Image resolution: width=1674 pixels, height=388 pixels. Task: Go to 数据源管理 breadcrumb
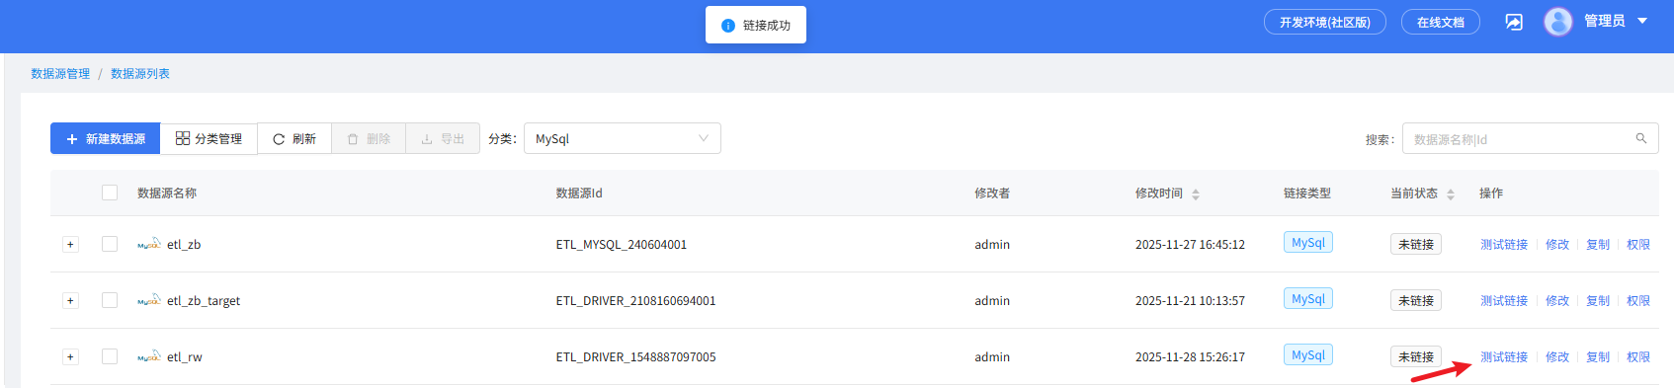60,74
